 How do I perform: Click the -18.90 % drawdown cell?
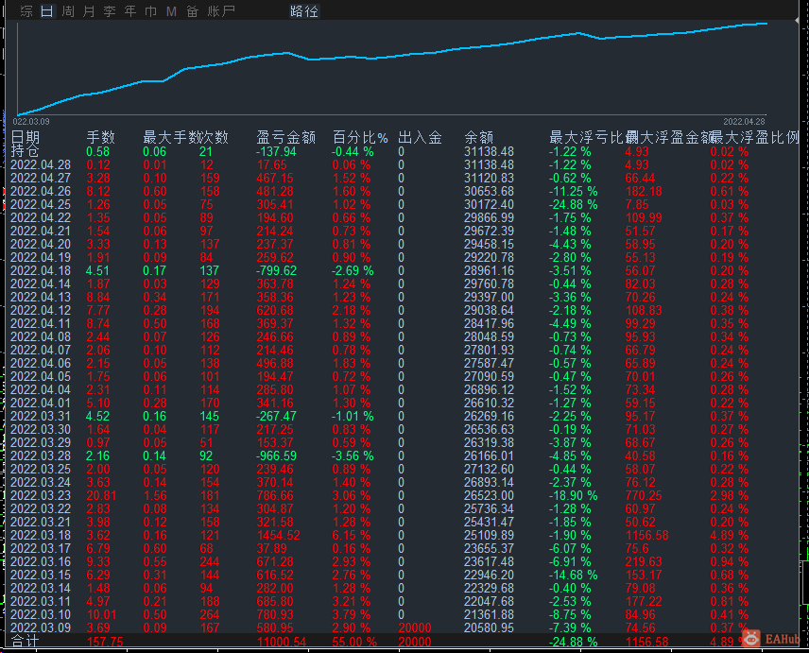[x=573, y=495]
